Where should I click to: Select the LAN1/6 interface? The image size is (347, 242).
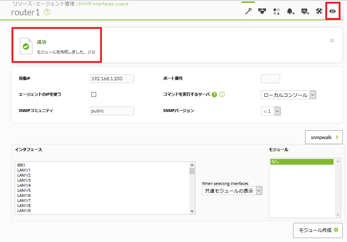tap(24, 195)
